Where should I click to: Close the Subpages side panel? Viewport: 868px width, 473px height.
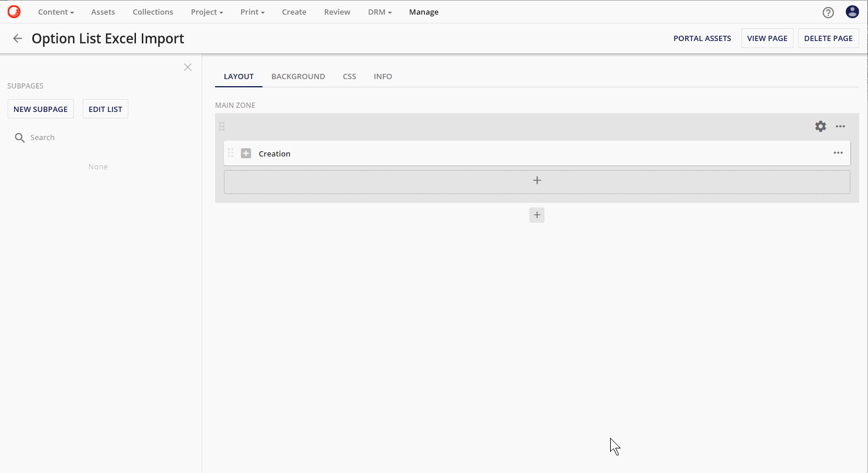click(x=188, y=67)
